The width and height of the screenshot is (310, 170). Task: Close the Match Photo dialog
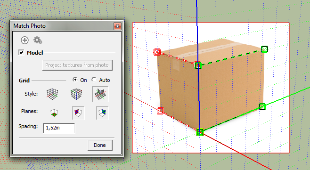click(117, 26)
